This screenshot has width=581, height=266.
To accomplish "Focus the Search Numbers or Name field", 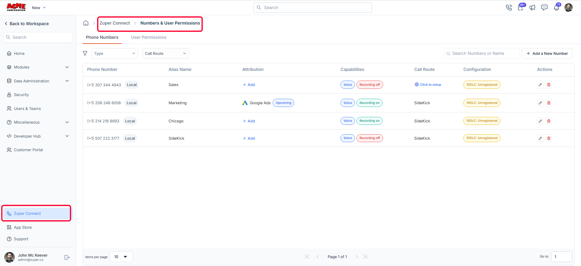I will coord(481,54).
